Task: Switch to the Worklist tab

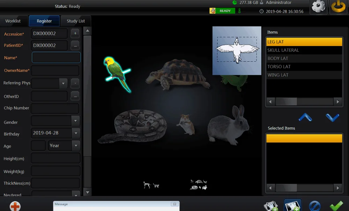Action: point(13,21)
